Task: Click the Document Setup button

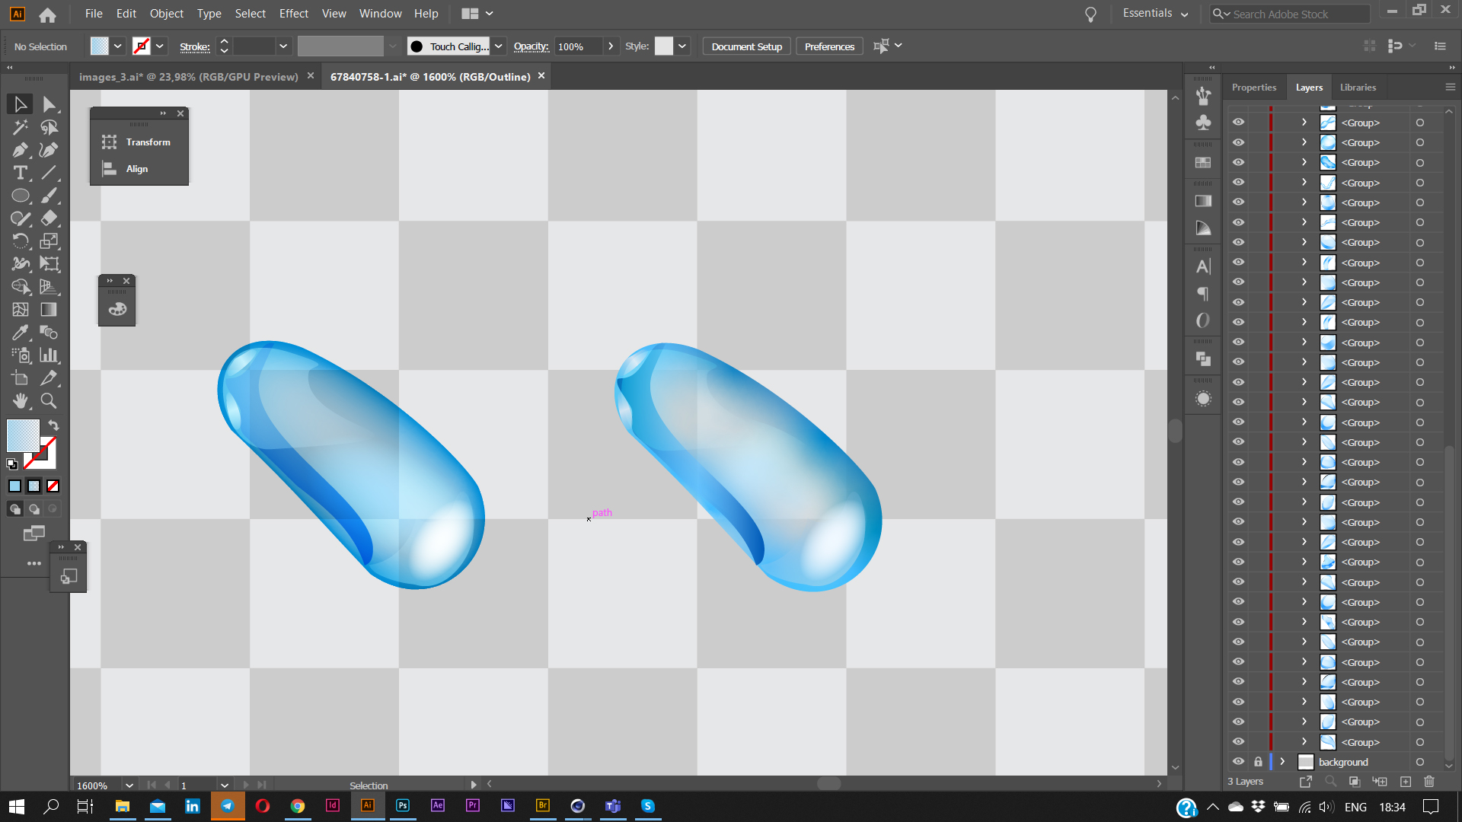Action: point(745,46)
